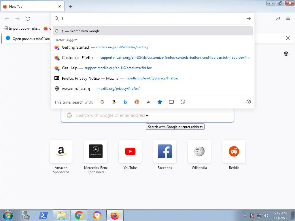
Task: Dismiss the Open previous tabs notification
Action: 288,38
